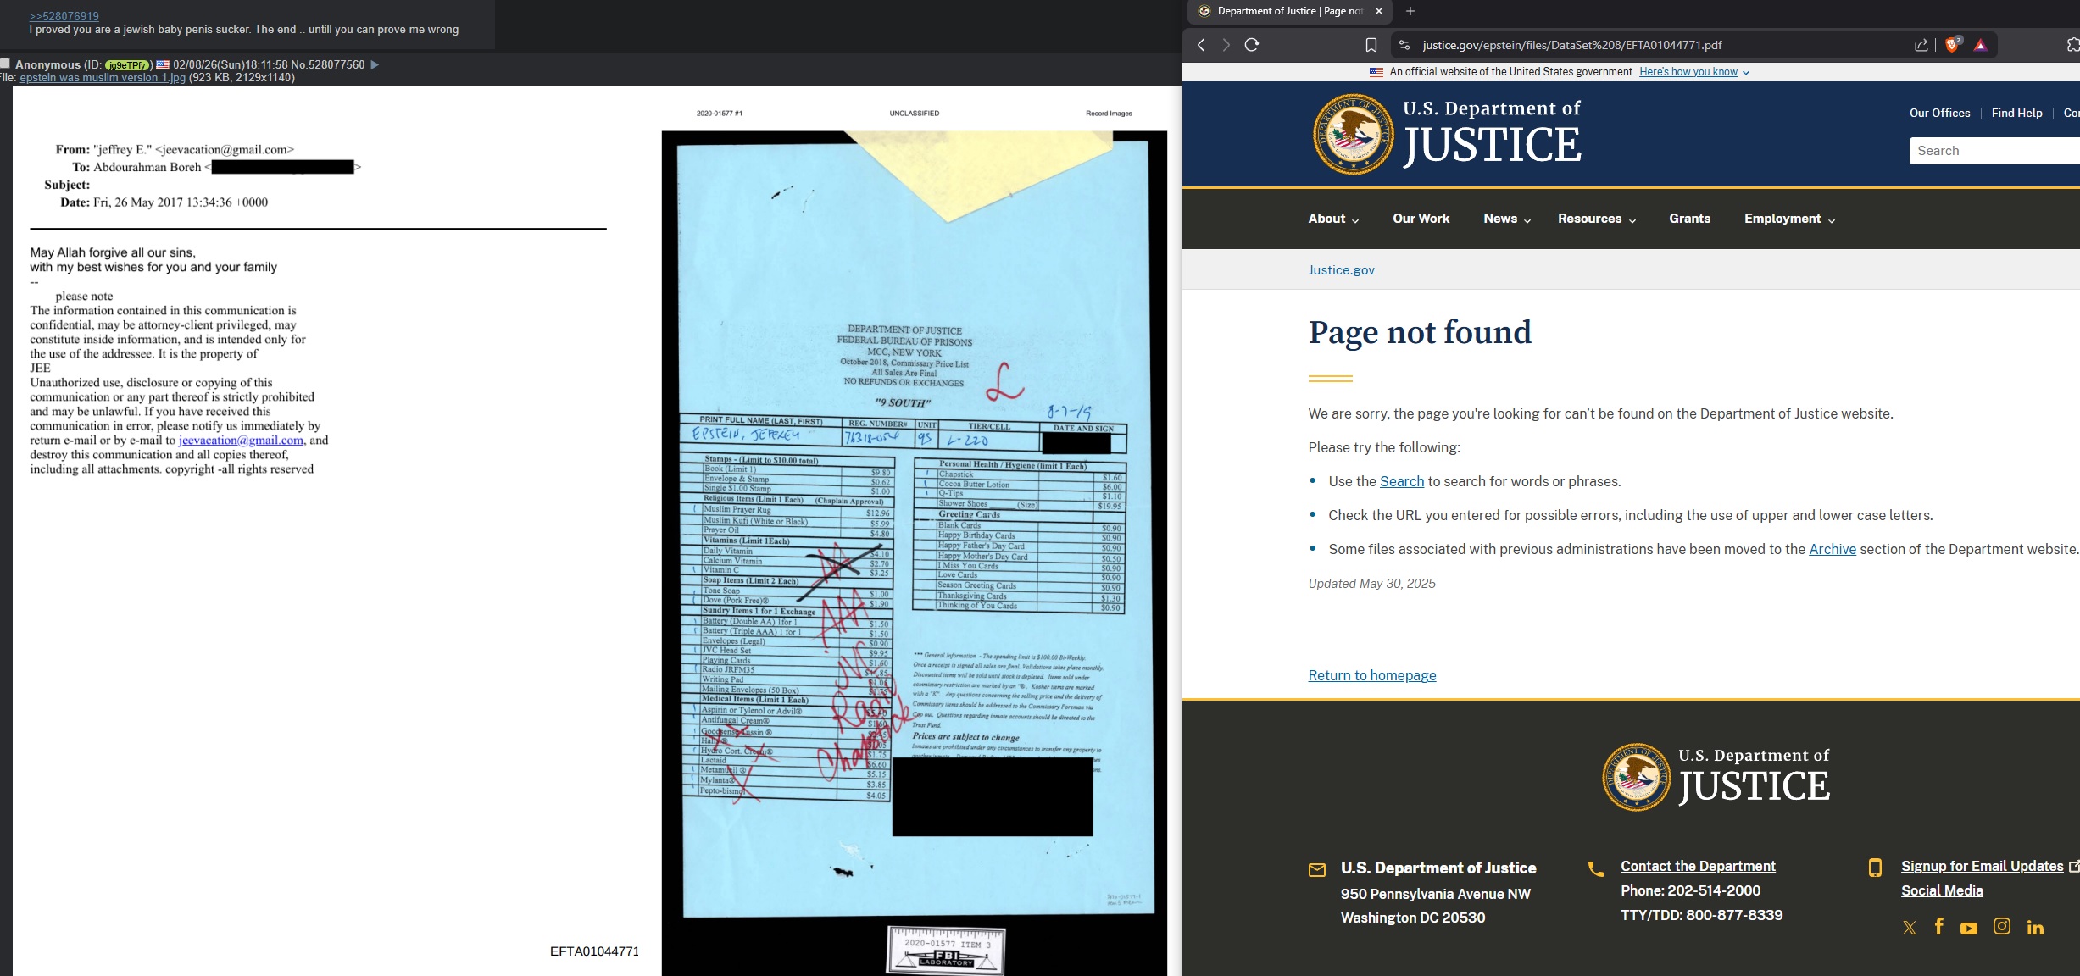The width and height of the screenshot is (2080, 976).
Task: Open the epstein was muslim version 1.jpg link
Action: [x=103, y=78]
